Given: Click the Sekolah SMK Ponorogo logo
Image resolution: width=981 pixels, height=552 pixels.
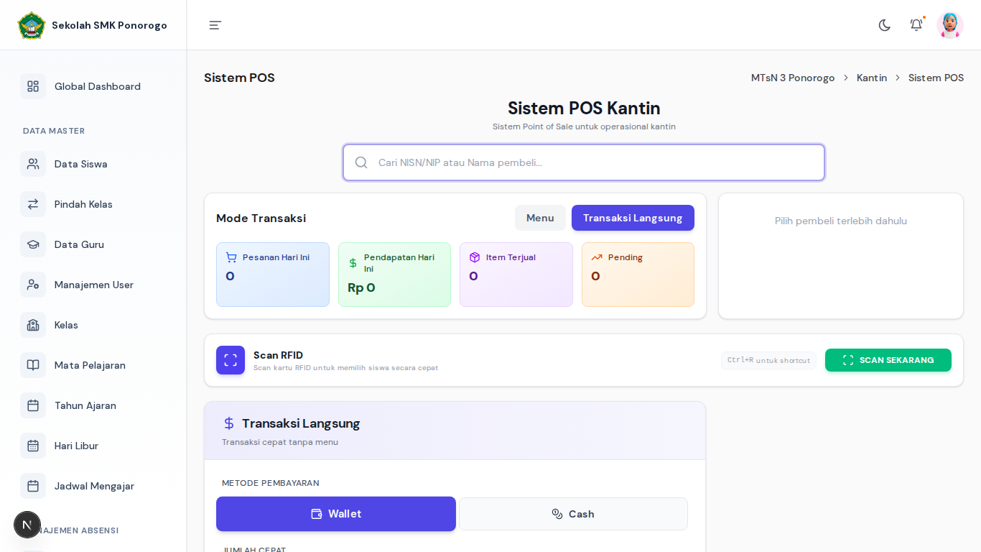Looking at the screenshot, I should click(x=31, y=25).
